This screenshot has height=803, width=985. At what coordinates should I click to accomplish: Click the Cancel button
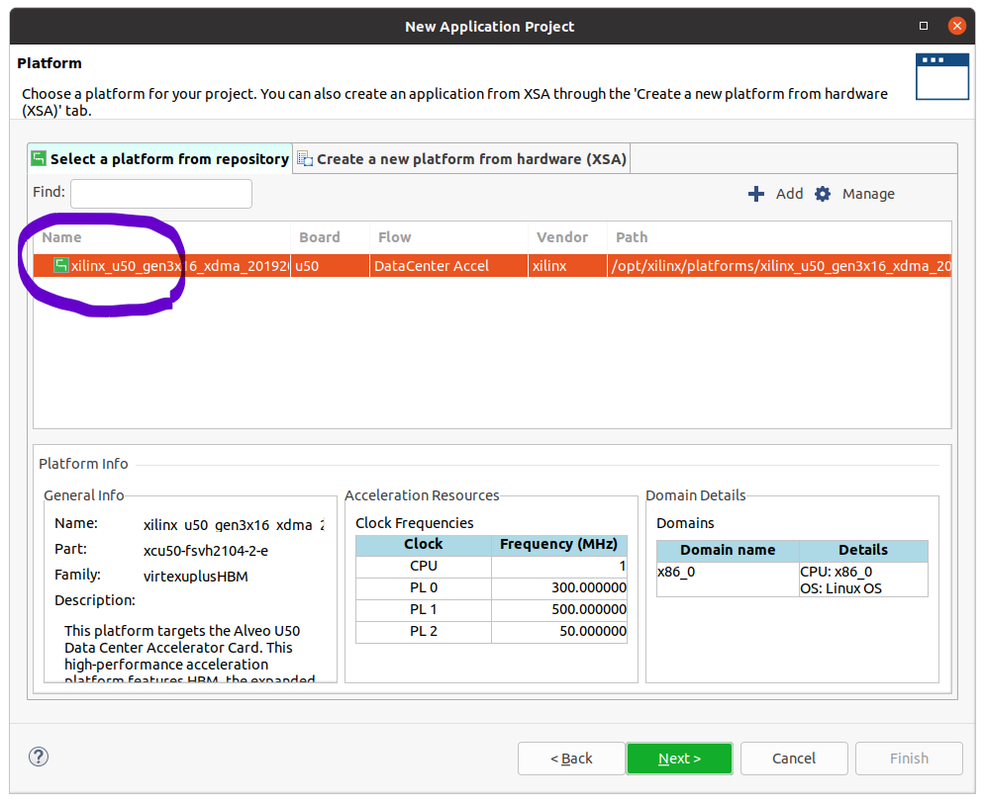click(x=794, y=758)
